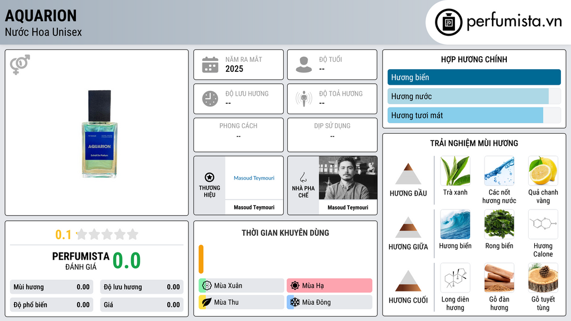
Task: Select the Mùa Đông season bar
Action: [330, 302]
